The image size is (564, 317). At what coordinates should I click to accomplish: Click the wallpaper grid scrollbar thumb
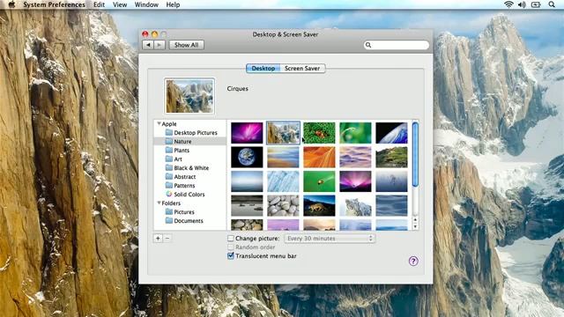[x=415, y=155]
